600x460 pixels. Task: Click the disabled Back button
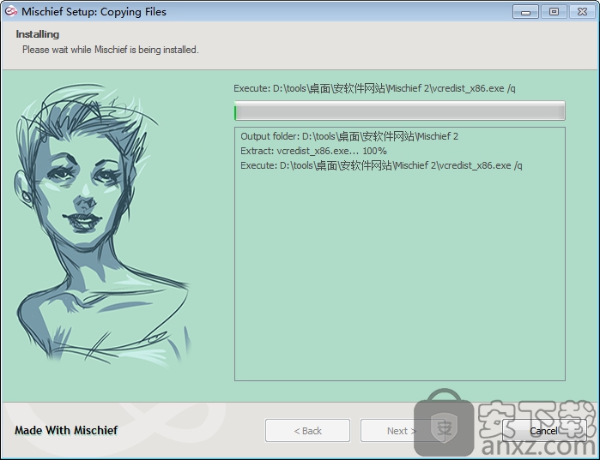[307, 431]
